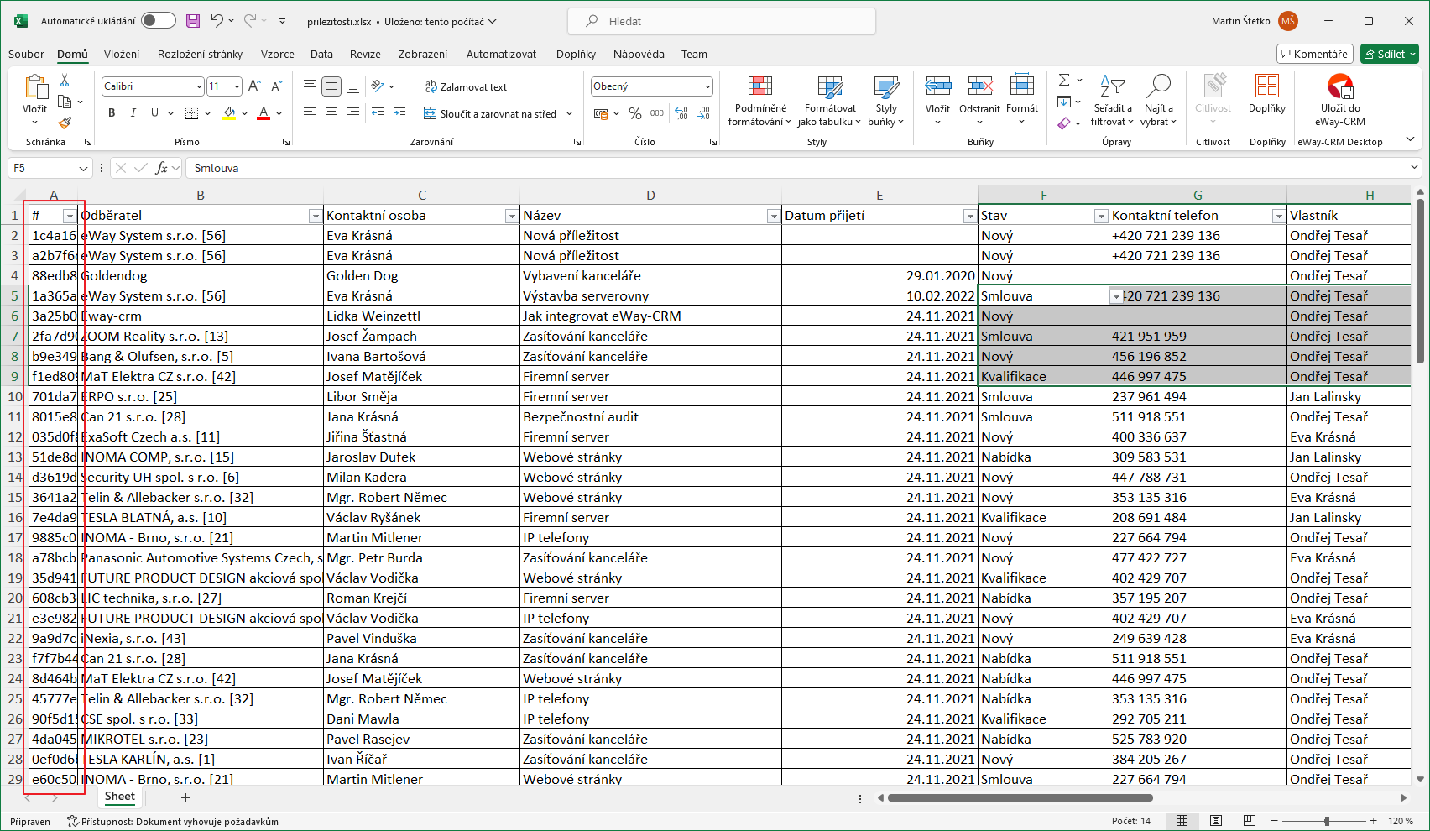The height and width of the screenshot is (831, 1430).
Task: Adjust the zoom slider handle
Action: point(1327,821)
